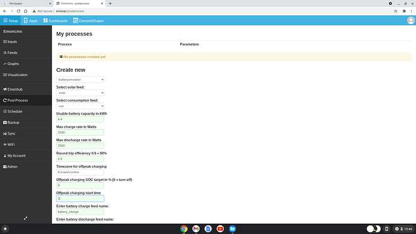The width and height of the screenshot is (416, 234).
Task: Open the Dashboards menu
Action: (x=55, y=21)
